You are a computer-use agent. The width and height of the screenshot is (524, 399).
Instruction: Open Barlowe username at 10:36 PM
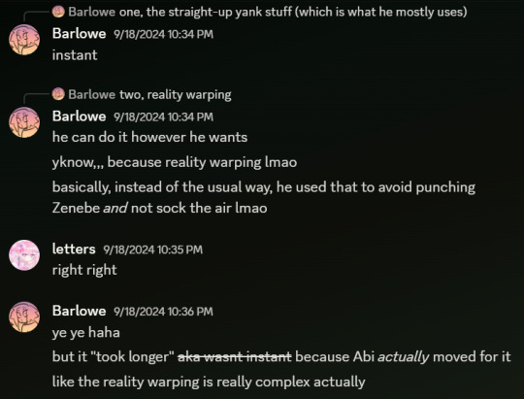pyautogui.click(x=79, y=311)
